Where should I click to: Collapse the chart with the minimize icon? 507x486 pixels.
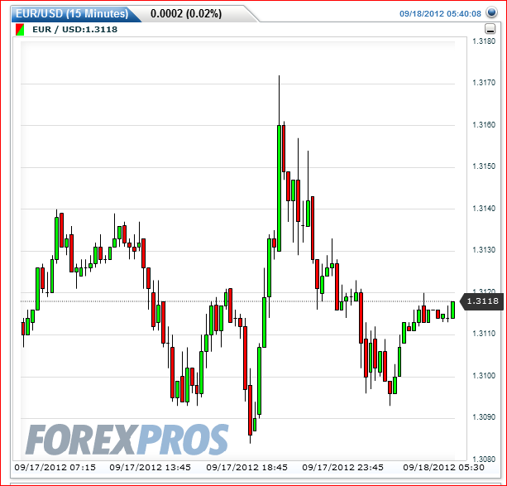pyautogui.click(x=490, y=29)
